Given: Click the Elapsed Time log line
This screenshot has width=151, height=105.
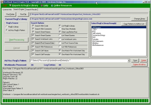Looking at the screenshot, I should pos(12,75).
